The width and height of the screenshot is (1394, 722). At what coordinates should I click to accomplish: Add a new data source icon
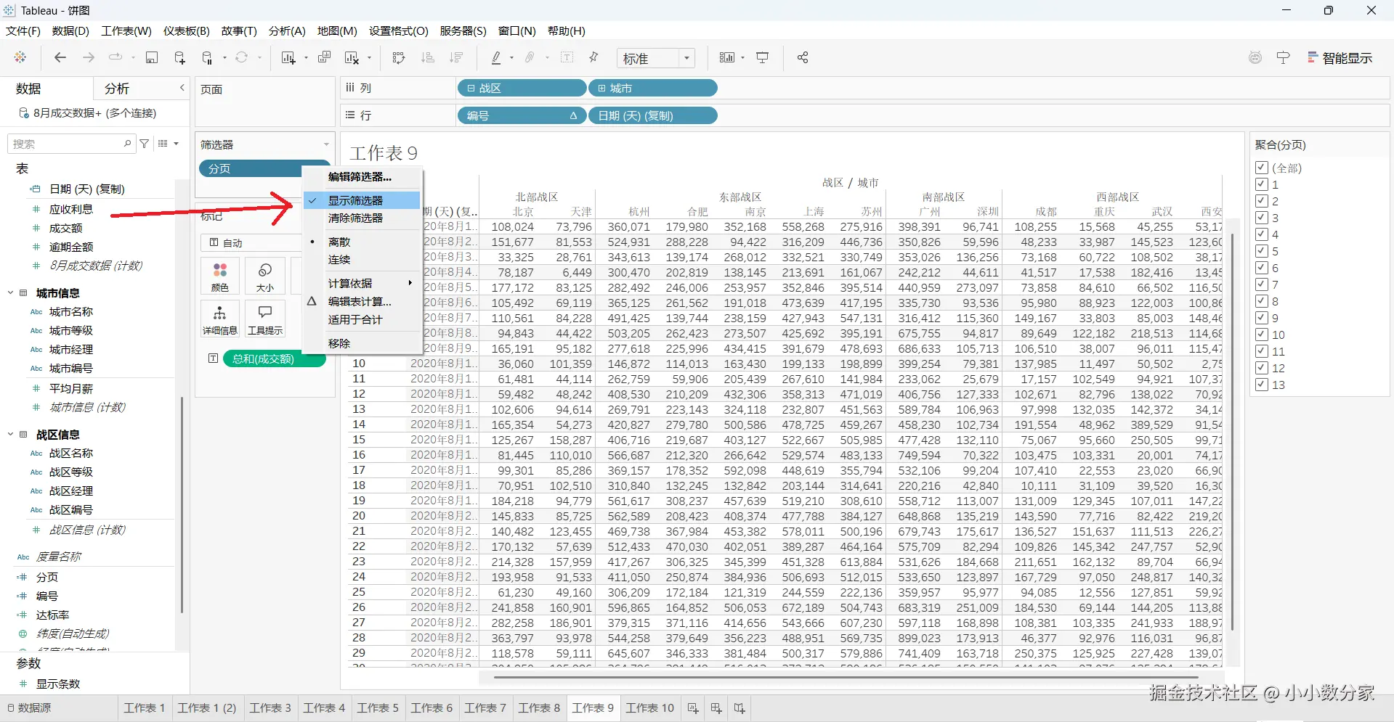point(179,58)
